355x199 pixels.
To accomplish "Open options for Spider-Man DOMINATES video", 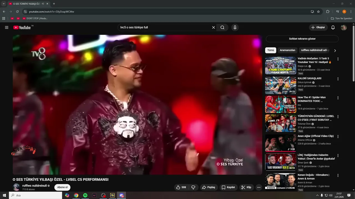I will click(338, 98).
